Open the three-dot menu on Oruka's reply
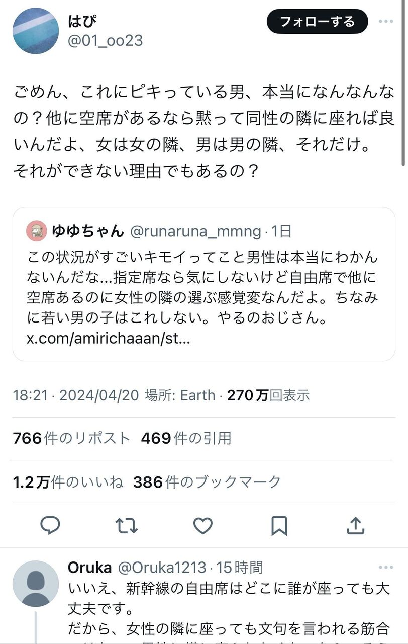408x644 pixels. pyautogui.click(x=386, y=568)
